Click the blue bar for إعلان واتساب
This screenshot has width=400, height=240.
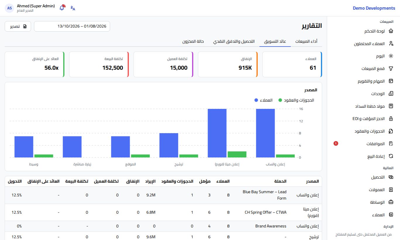(x=266, y=133)
